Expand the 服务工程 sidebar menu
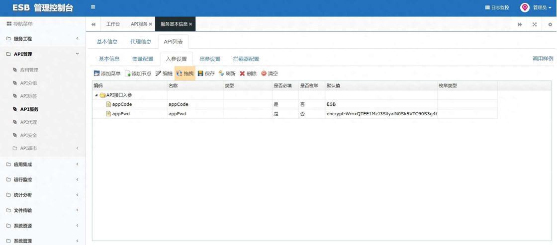 pyautogui.click(x=43, y=39)
